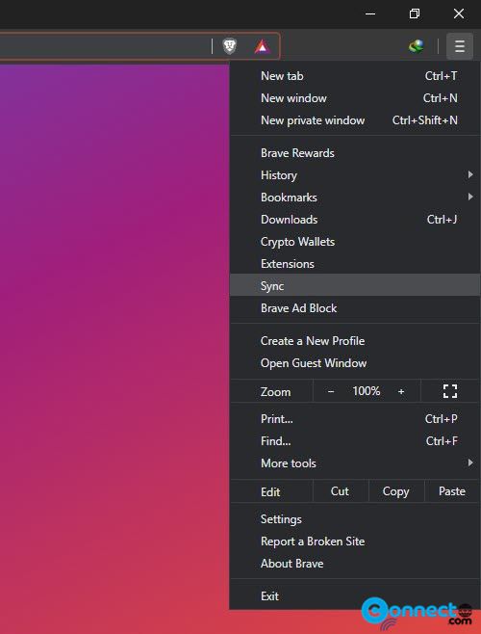This screenshot has height=634, width=481.
Task: Select Open Guest Window
Action: click(355, 363)
